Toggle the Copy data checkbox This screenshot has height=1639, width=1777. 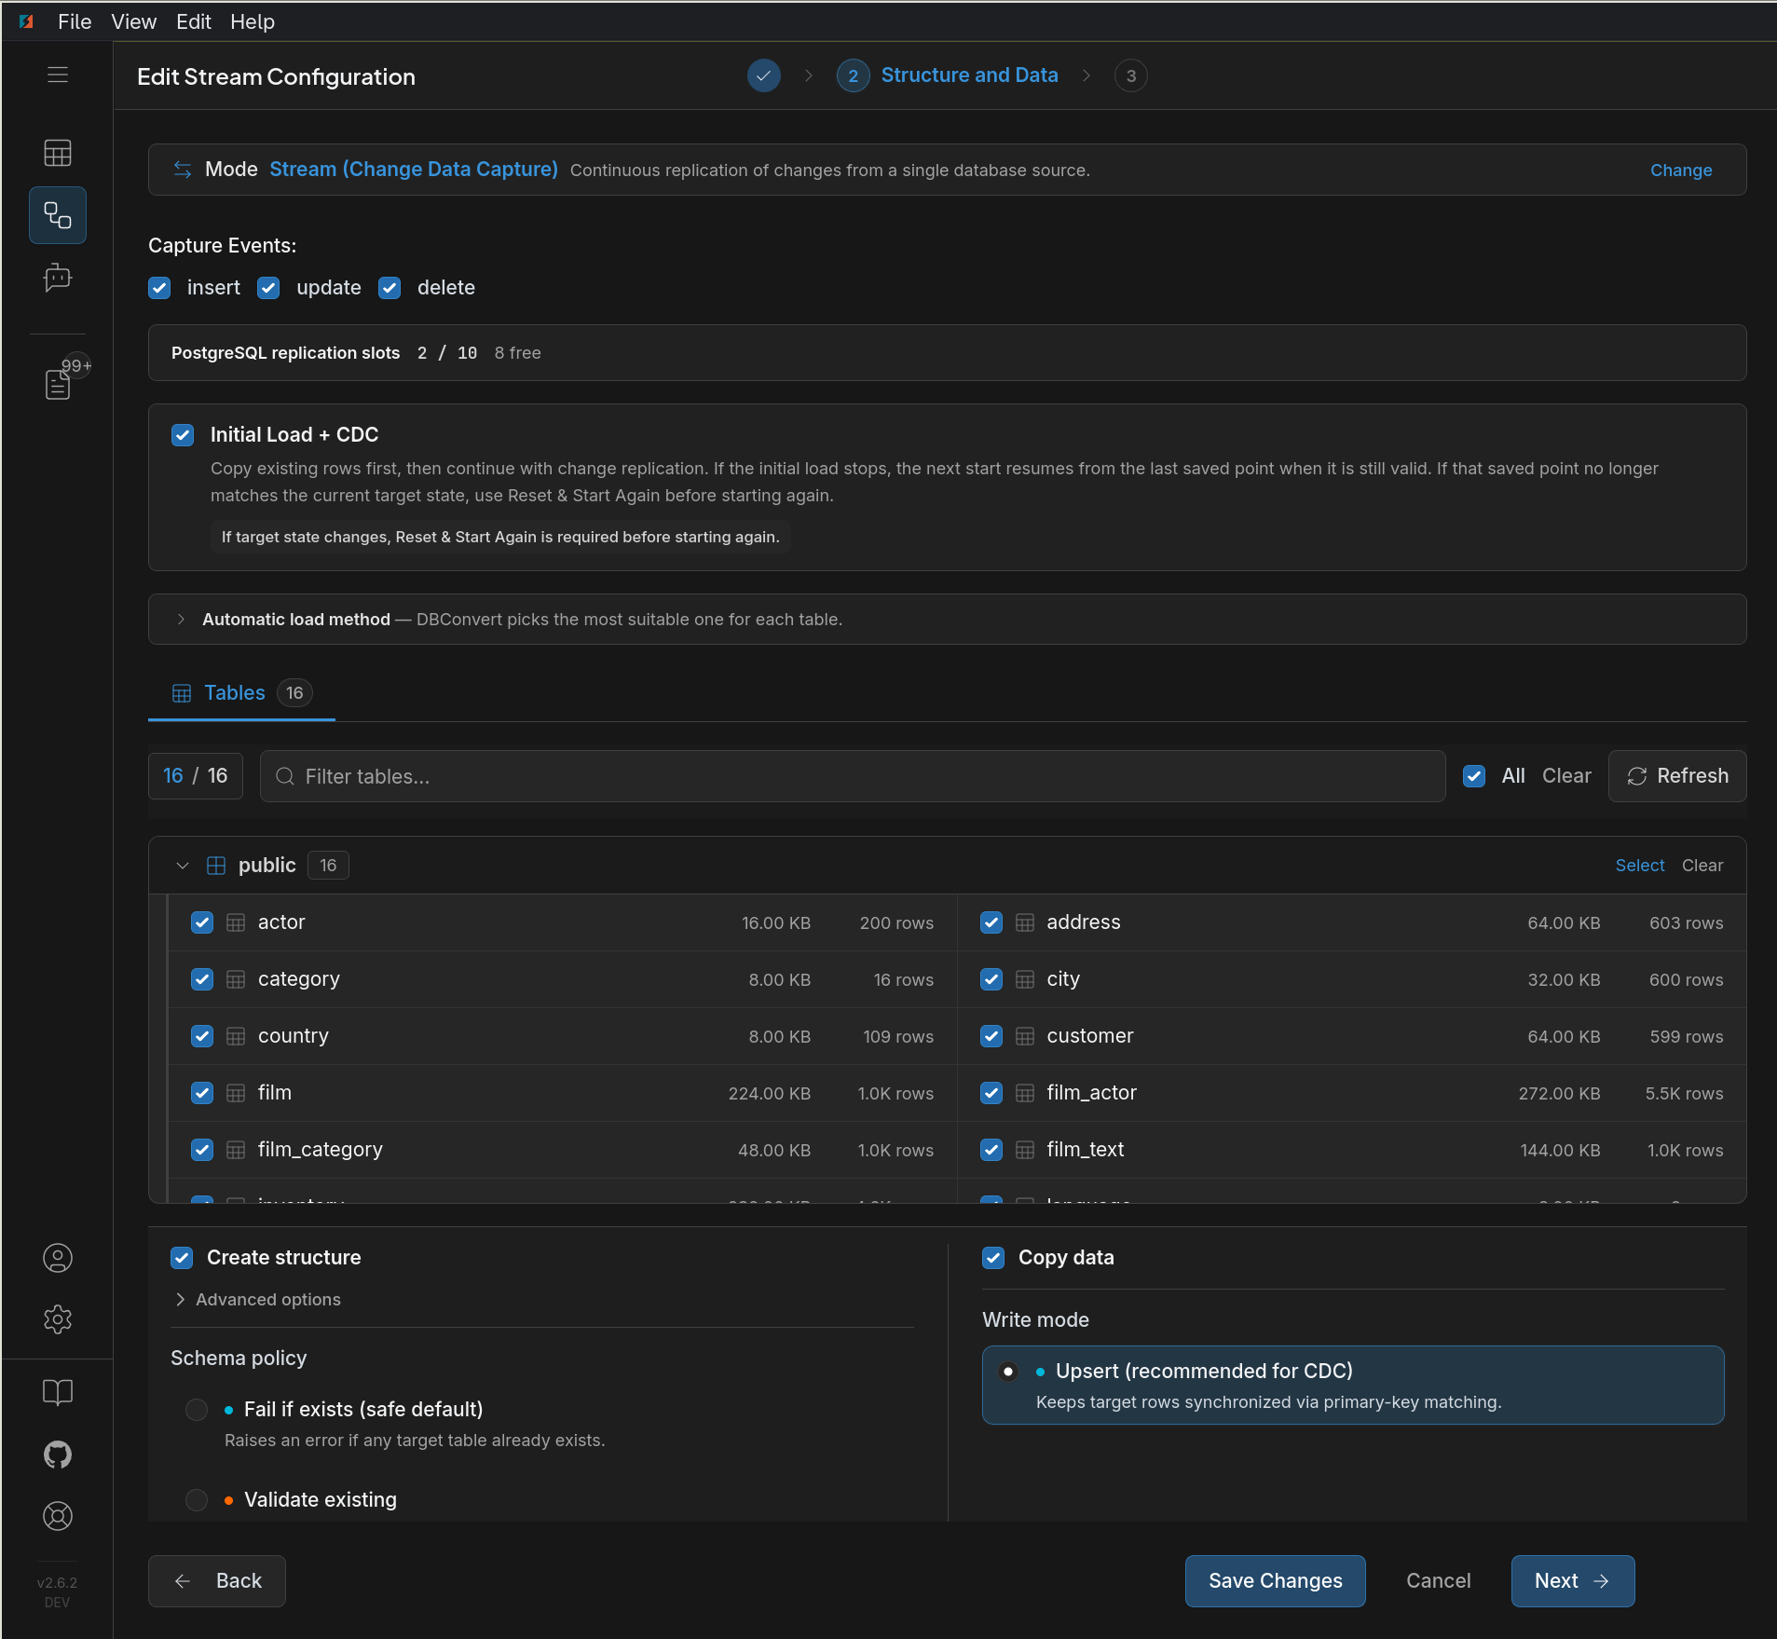coord(993,1258)
